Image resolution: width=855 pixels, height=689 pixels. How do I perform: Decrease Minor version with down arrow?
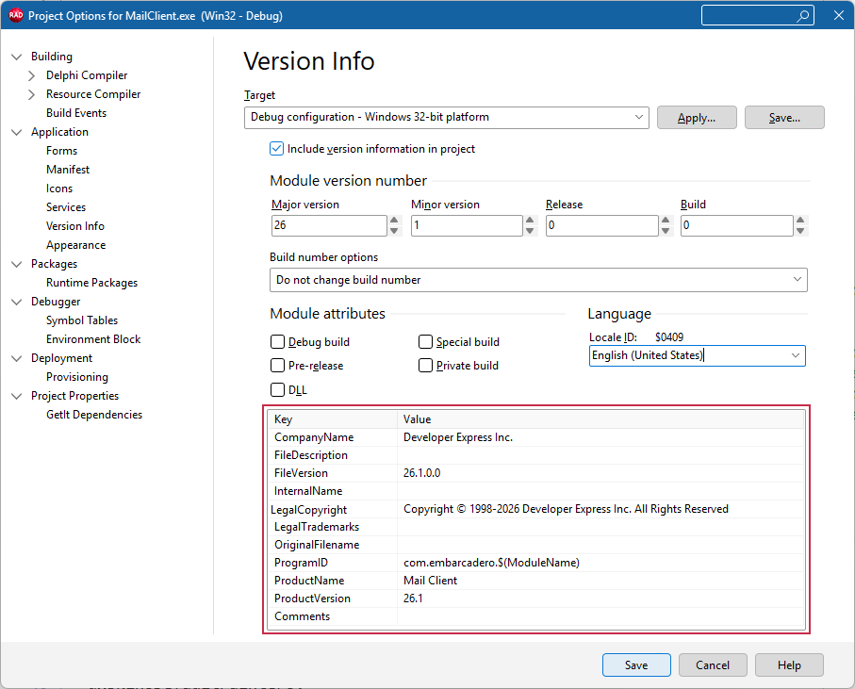[530, 231]
